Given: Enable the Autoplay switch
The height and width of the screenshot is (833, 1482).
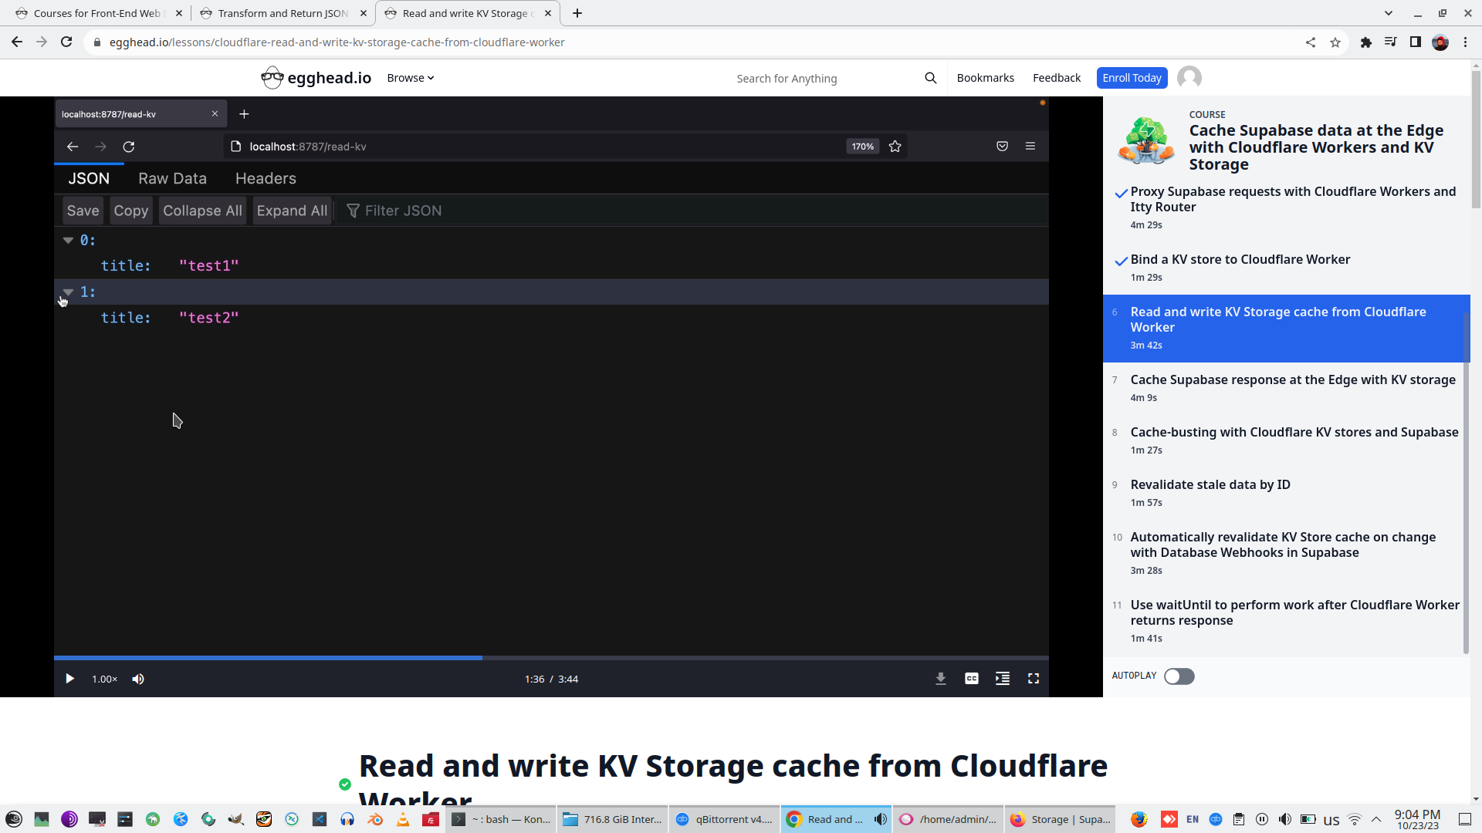Looking at the screenshot, I should coord(1179,676).
